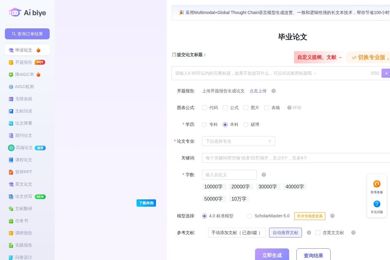Choose the ScholarMaster-5.0 model option
The height and width of the screenshot is (260, 390).
pyautogui.click(x=250, y=216)
